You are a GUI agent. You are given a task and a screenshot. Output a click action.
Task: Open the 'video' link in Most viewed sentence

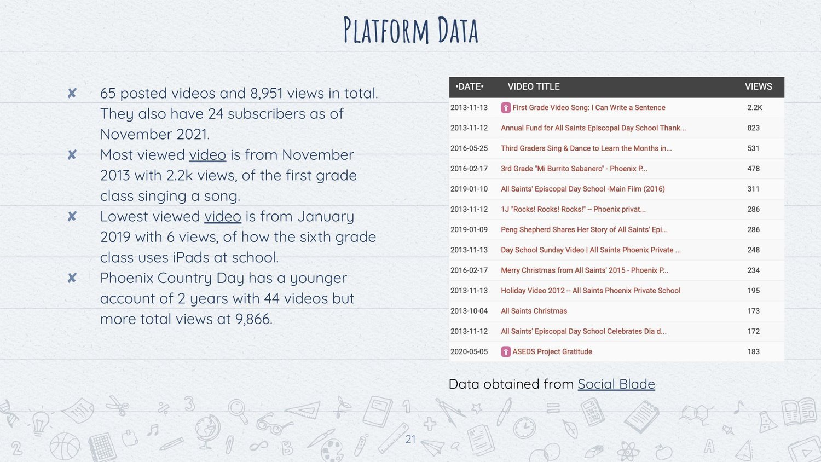coord(207,155)
